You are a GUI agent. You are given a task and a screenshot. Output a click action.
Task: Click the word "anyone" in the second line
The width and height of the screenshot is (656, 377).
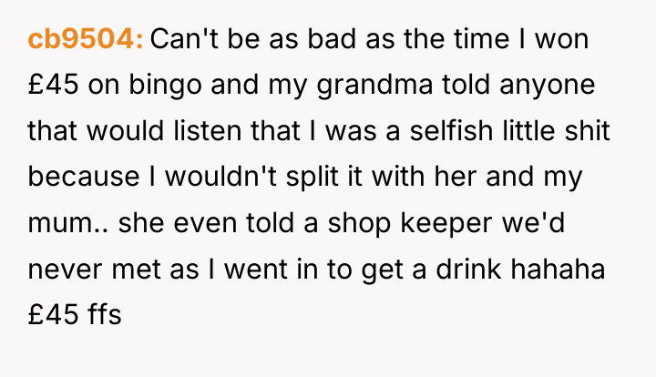[x=548, y=87]
